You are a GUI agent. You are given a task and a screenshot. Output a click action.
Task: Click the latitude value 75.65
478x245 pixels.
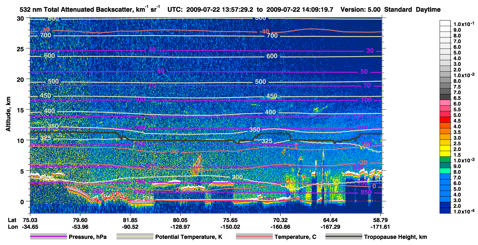click(230, 220)
